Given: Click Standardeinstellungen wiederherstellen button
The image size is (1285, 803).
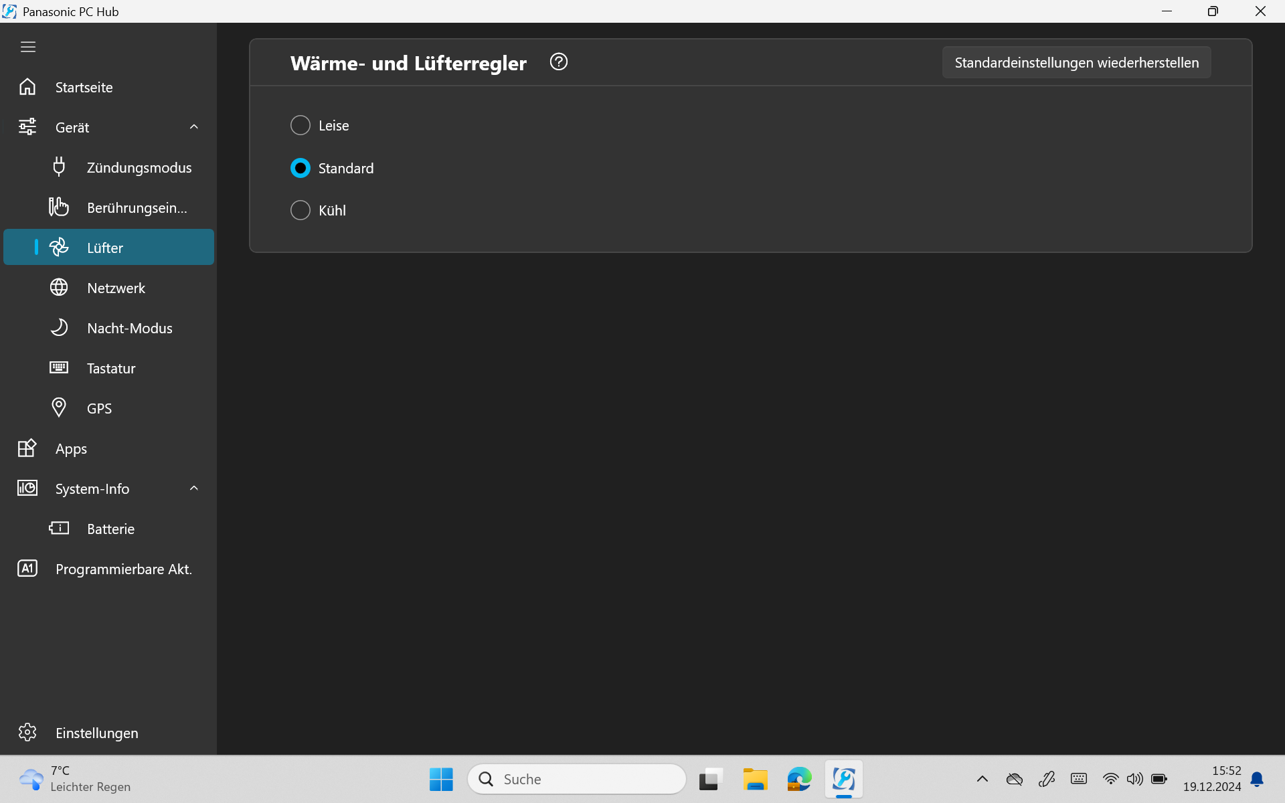Looking at the screenshot, I should click(1076, 62).
